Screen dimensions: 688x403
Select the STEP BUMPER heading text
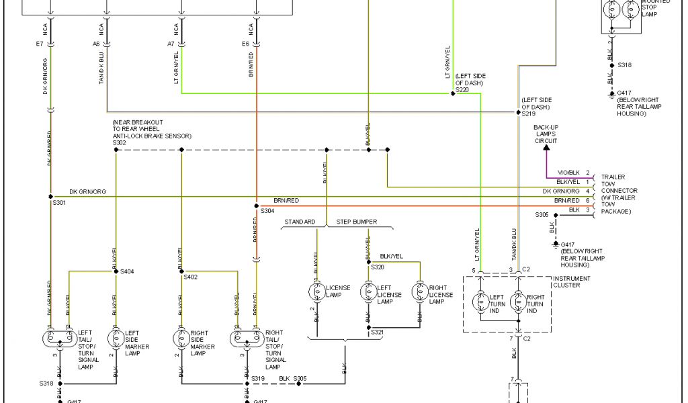tap(356, 222)
